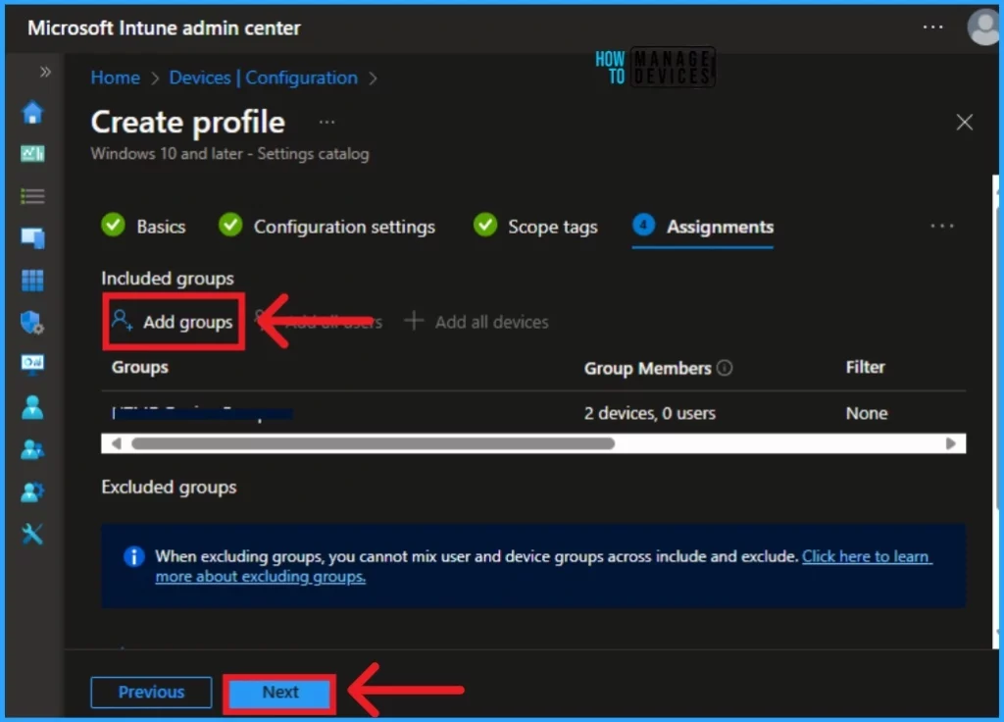1004x722 pixels.
Task: Open Endpoint security shield icon
Action: coord(32,322)
